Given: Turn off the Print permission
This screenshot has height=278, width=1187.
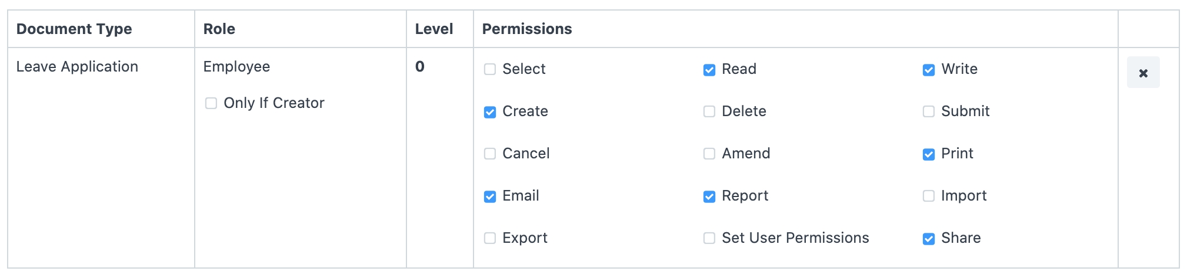Looking at the screenshot, I should [x=929, y=154].
